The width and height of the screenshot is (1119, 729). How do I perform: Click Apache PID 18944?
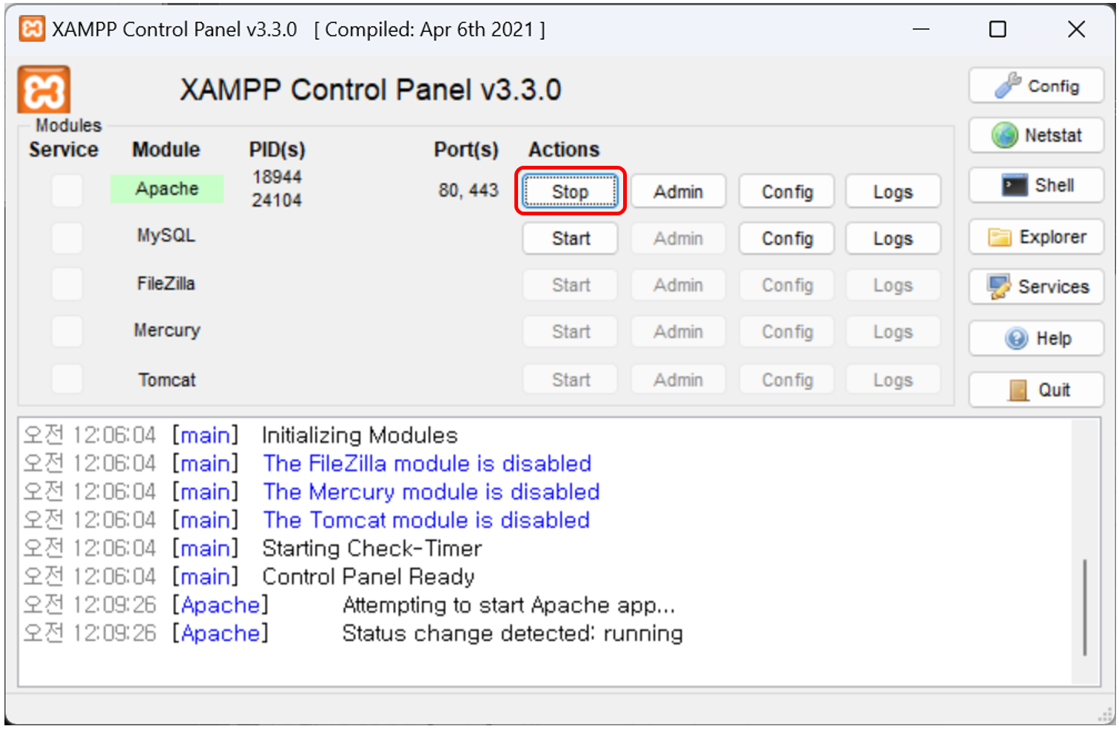[277, 177]
